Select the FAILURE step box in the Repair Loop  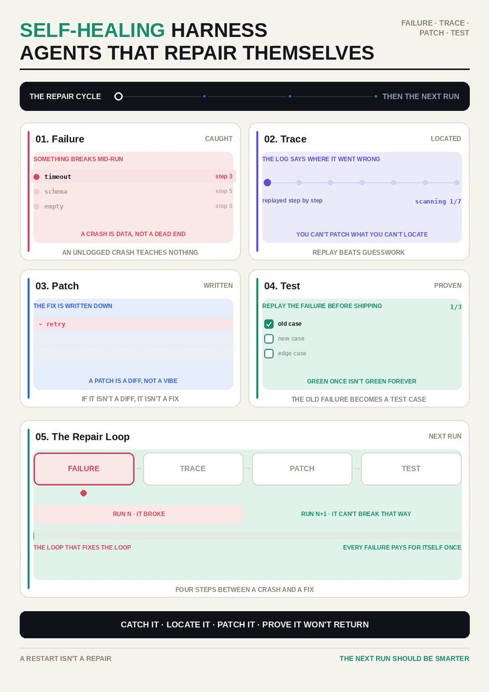84,469
